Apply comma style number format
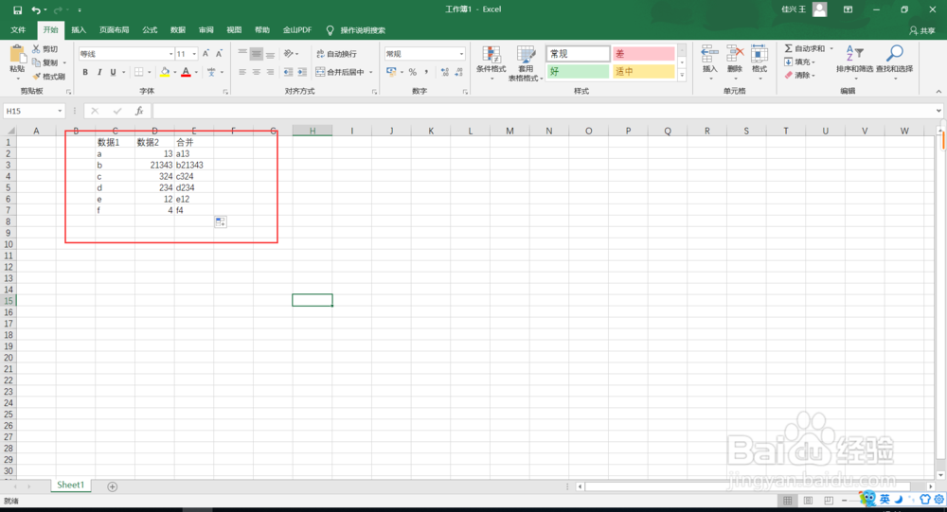This screenshot has width=947, height=512. [426, 72]
